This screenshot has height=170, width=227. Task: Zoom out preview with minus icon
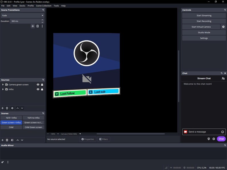(48, 134)
